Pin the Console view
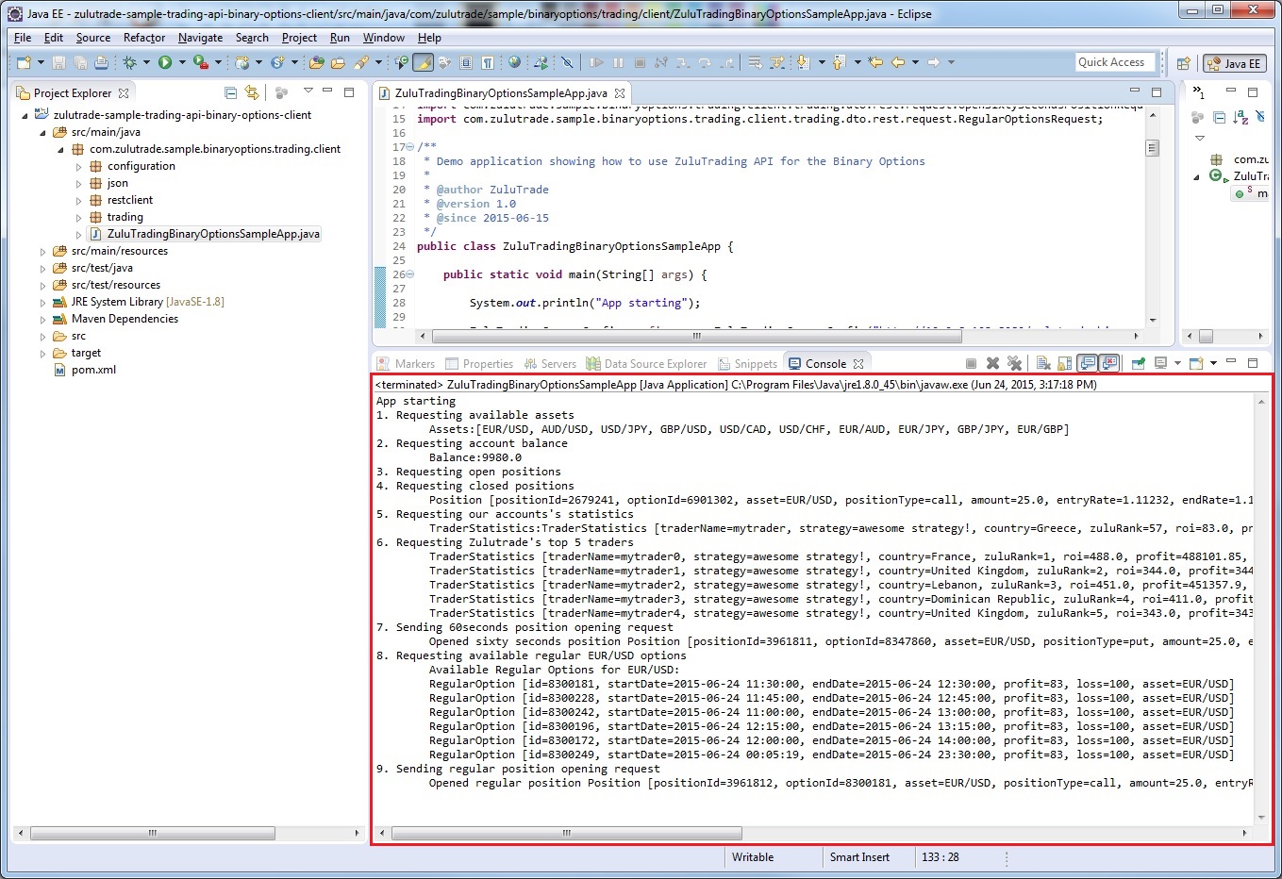Image resolution: width=1282 pixels, height=879 pixels. [1139, 363]
